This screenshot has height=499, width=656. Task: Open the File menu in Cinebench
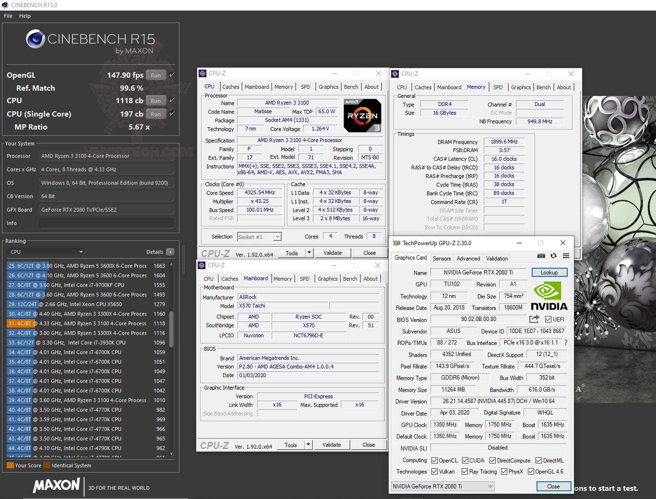point(8,16)
